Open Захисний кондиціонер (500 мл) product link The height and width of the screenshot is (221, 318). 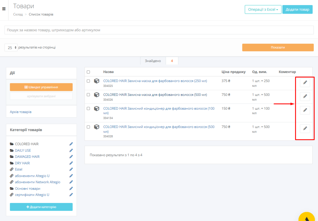(x=159, y=129)
